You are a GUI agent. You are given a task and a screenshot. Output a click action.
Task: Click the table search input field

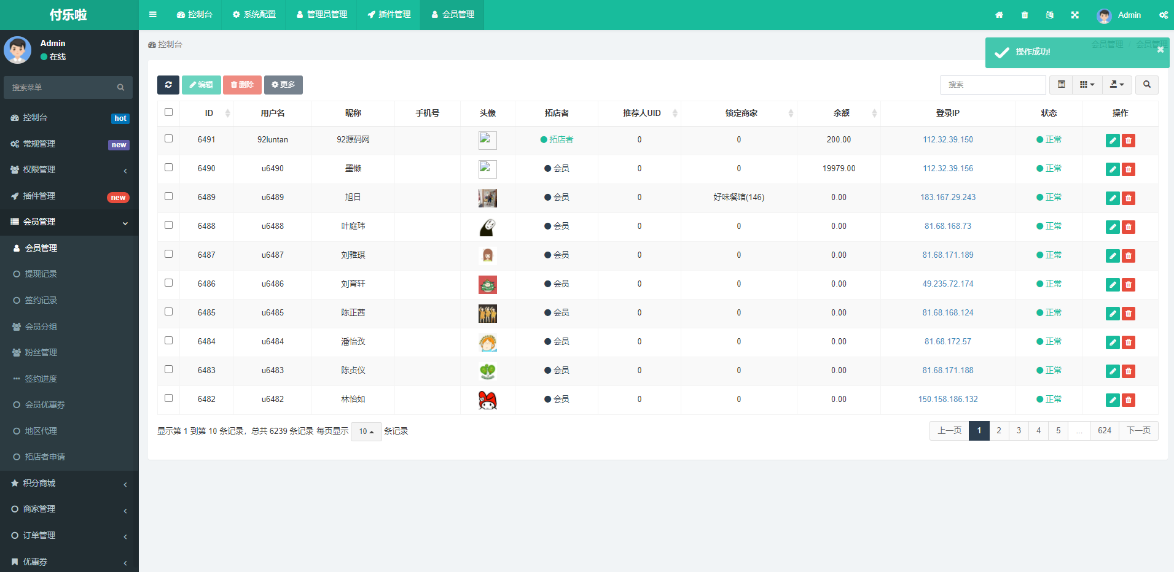993,85
